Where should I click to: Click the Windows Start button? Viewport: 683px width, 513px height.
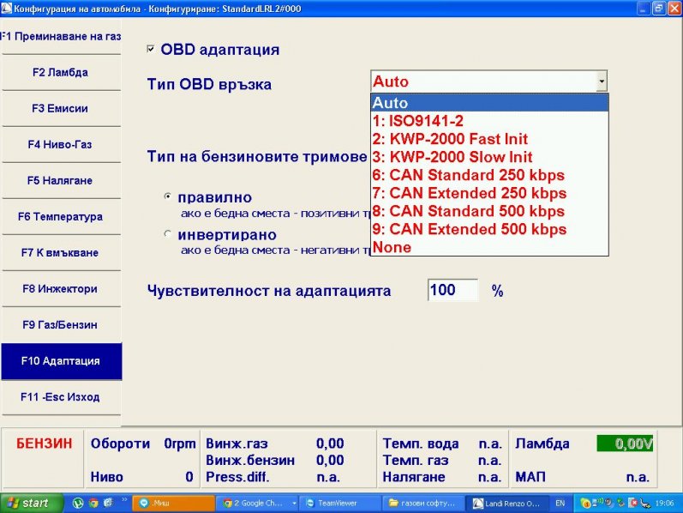(31, 504)
